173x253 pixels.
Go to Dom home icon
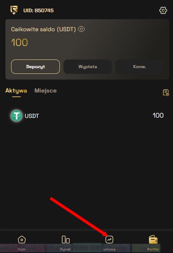click(21, 240)
